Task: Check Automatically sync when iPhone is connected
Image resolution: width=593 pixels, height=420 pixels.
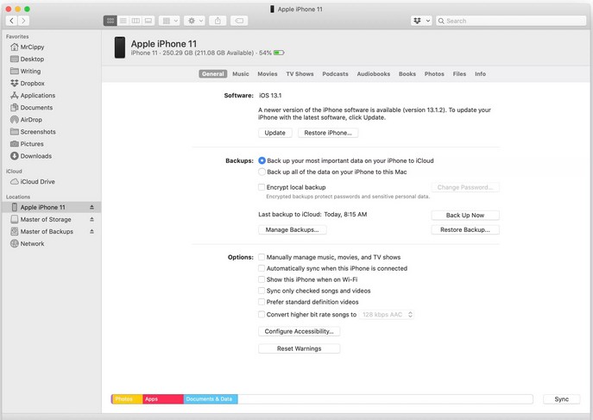Action: coord(262,268)
